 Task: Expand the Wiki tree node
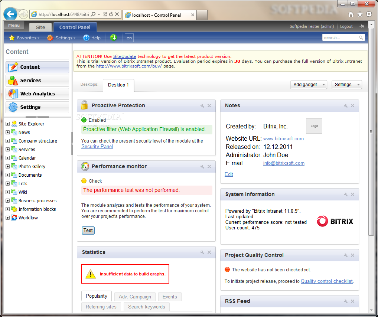click(7, 192)
